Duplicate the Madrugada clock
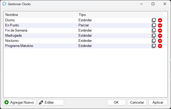The width and height of the screenshot is (171, 109). (154, 36)
